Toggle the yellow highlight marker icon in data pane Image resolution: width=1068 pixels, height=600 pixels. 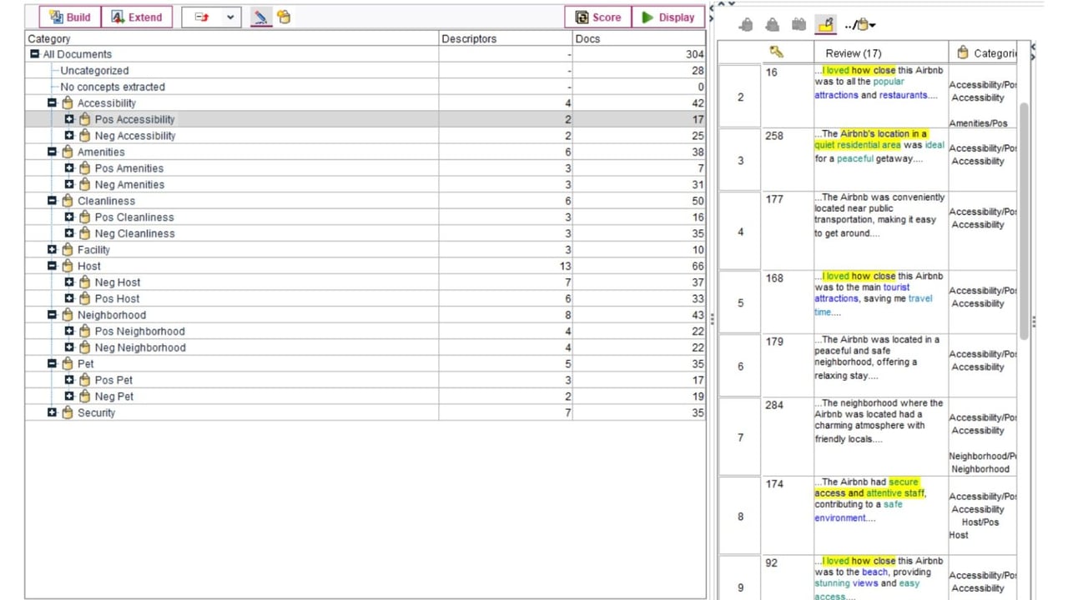click(826, 25)
